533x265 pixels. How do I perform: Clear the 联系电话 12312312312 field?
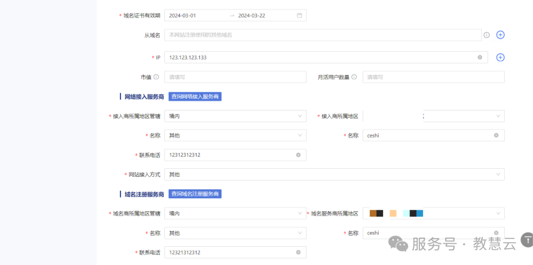tap(298, 155)
